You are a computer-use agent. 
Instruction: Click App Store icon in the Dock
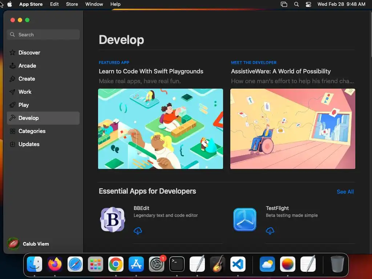(x=136, y=264)
